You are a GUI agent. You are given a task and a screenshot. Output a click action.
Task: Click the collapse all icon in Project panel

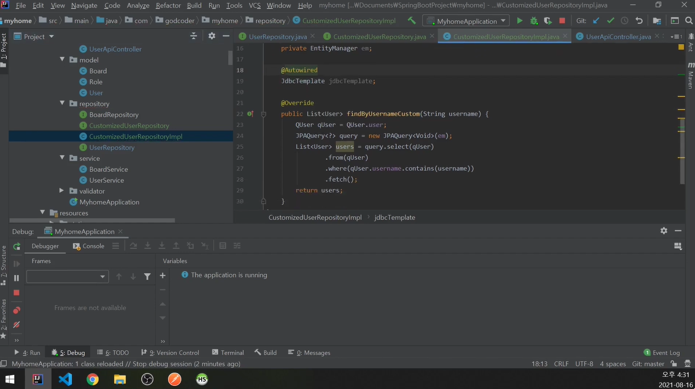click(x=194, y=36)
